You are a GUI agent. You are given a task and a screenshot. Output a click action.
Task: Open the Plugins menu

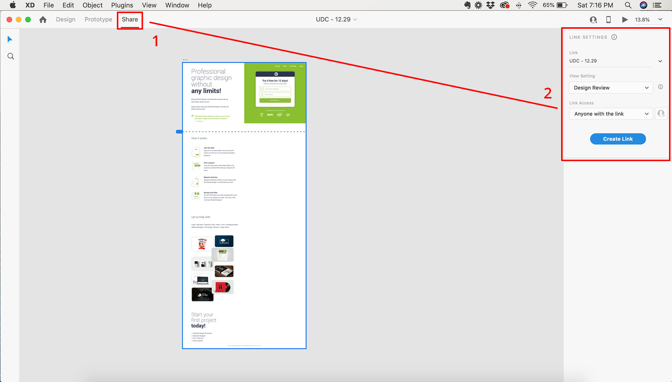pyautogui.click(x=122, y=5)
